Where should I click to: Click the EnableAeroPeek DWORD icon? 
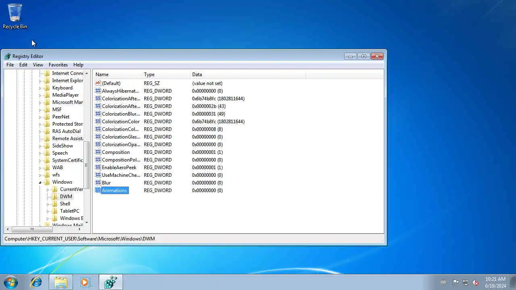[98, 168]
